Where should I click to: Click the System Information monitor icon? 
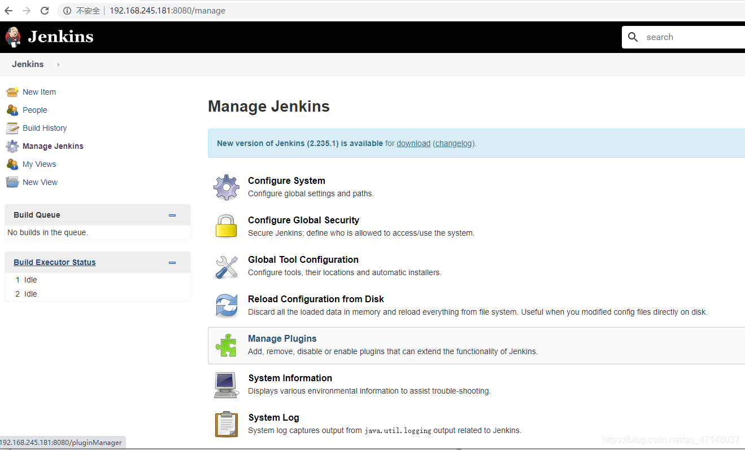[226, 385]
